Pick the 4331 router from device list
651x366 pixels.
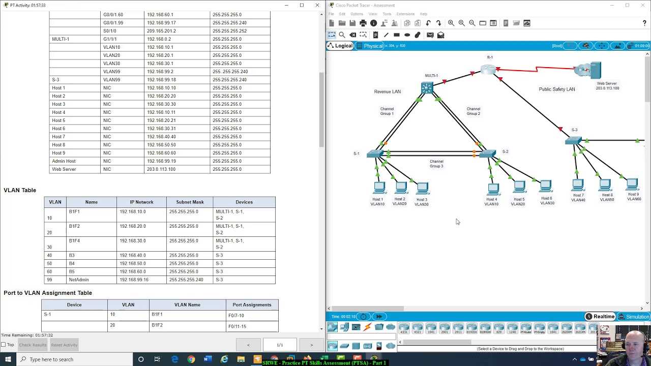(404, 328)
